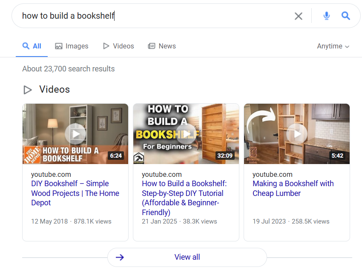This screenshot has width=362, height=275.
Task: Switch to the News tab
Action: pyautogui.click(x=162, y=46)
